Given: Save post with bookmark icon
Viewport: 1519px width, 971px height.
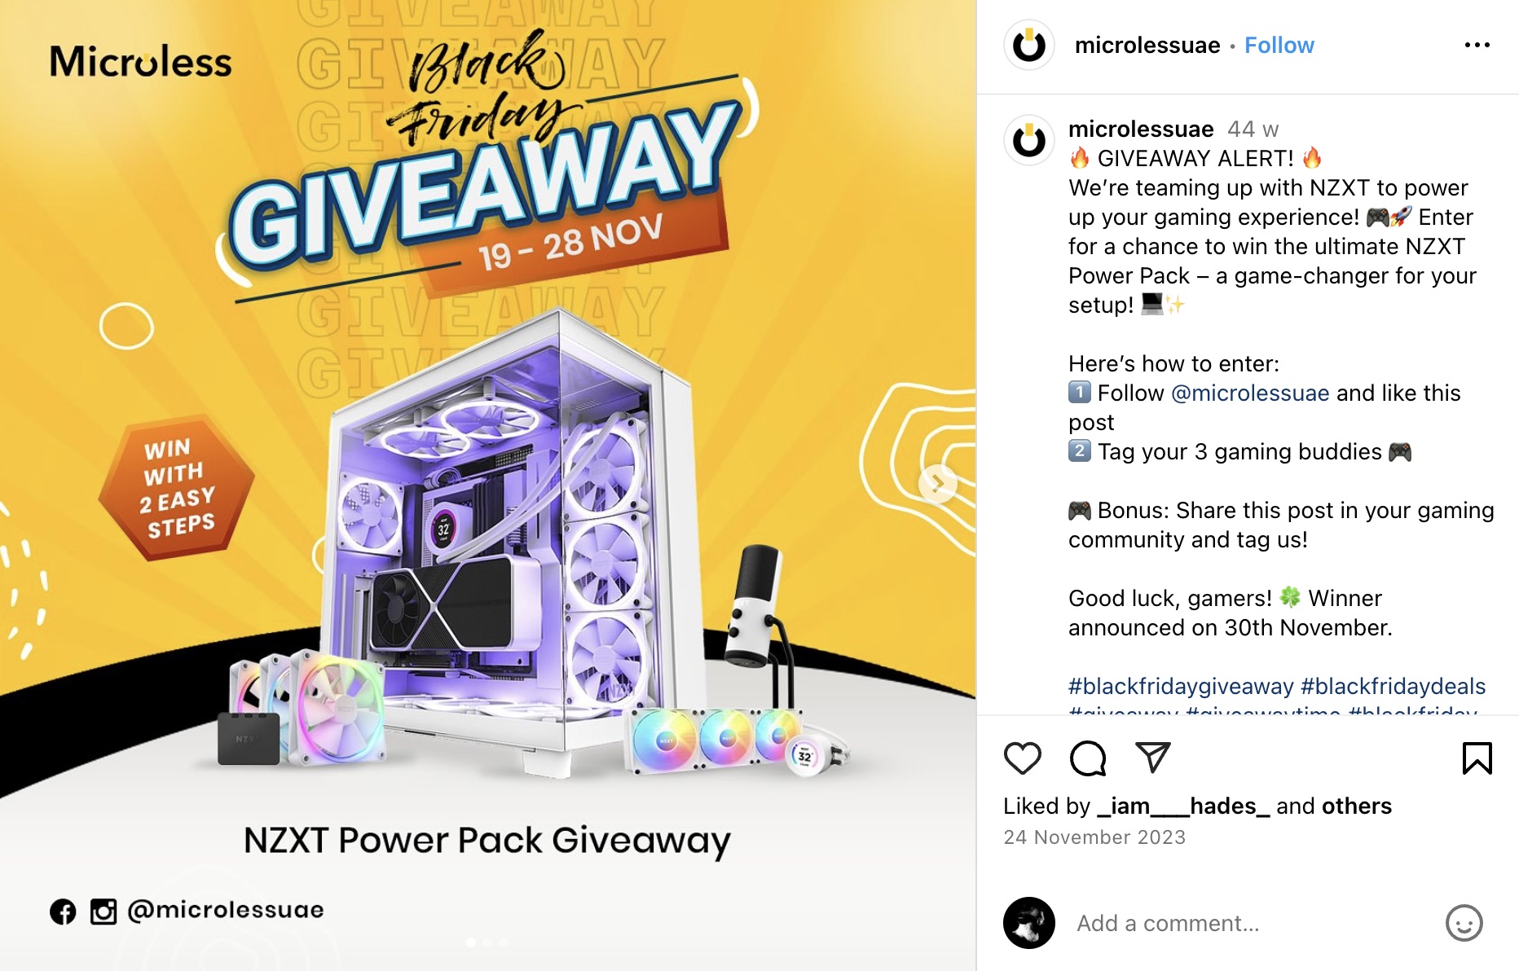Looking at the screenshot, I should (x=1477, y=758).
